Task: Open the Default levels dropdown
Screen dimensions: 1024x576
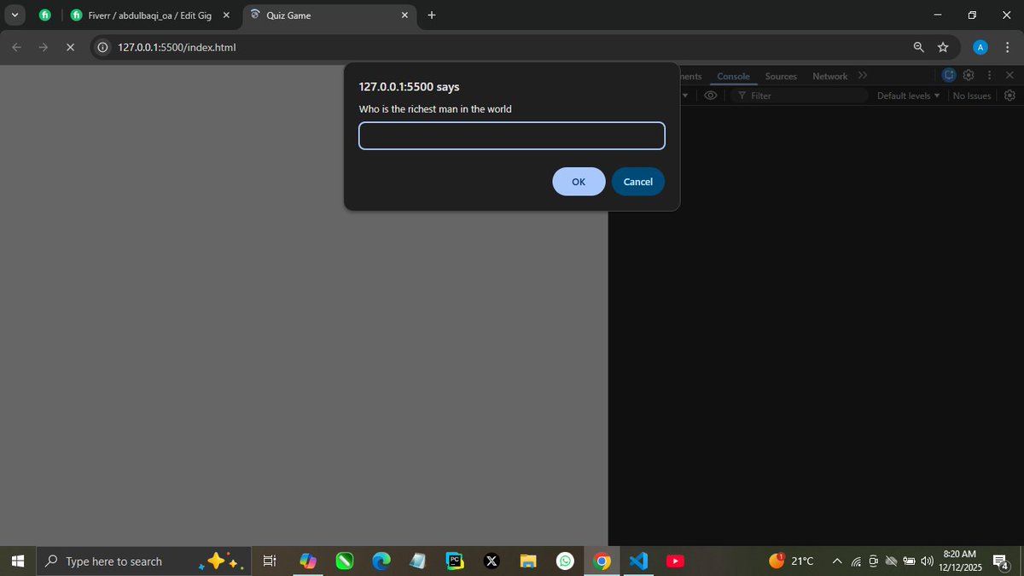Action: click(907, 96)
